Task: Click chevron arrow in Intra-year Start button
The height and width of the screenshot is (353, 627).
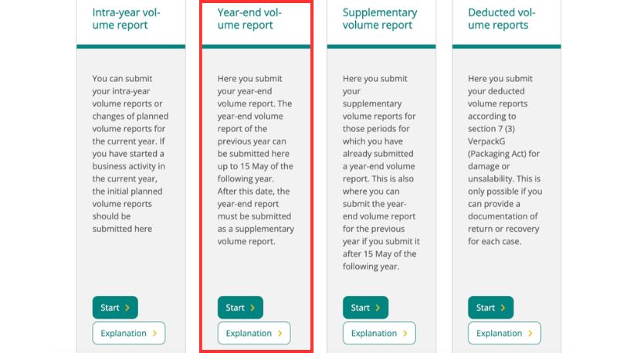Action: [127, 307]
